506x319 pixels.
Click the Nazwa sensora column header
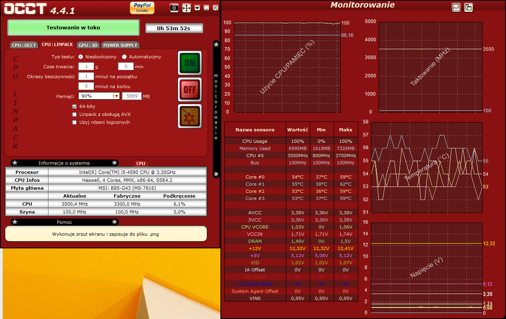point(255,130)
